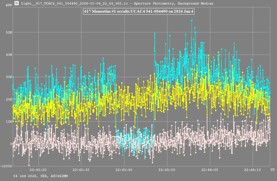Viewport: 277px width, 181px height.
Task: Select the 22:45:30 time axis label
Action: (x=81, y=170)
